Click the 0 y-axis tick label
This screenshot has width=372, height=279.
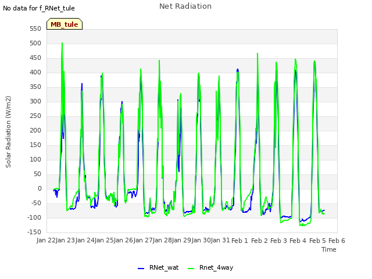point(40,188)
